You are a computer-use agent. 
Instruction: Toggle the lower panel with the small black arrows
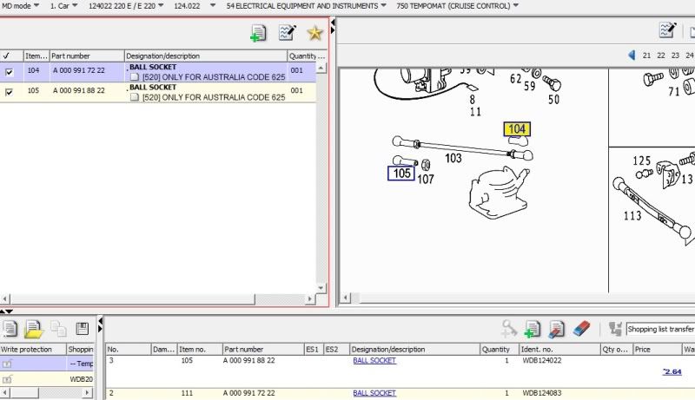click(6, 311)
